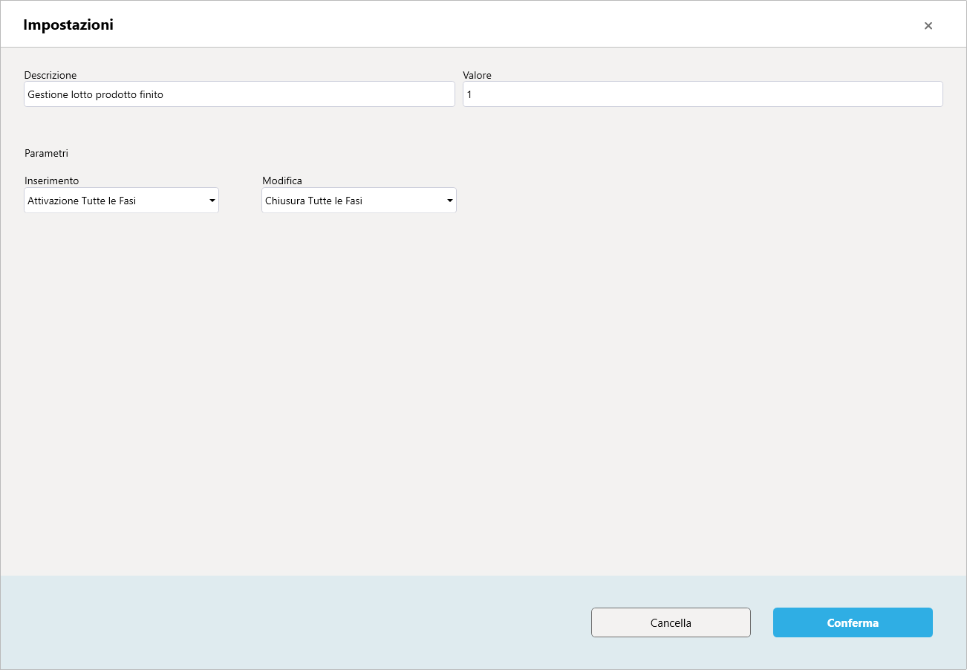Viewport: 967px width, 670px height.
Task: Click the Descrizione label
Action: 51,75
